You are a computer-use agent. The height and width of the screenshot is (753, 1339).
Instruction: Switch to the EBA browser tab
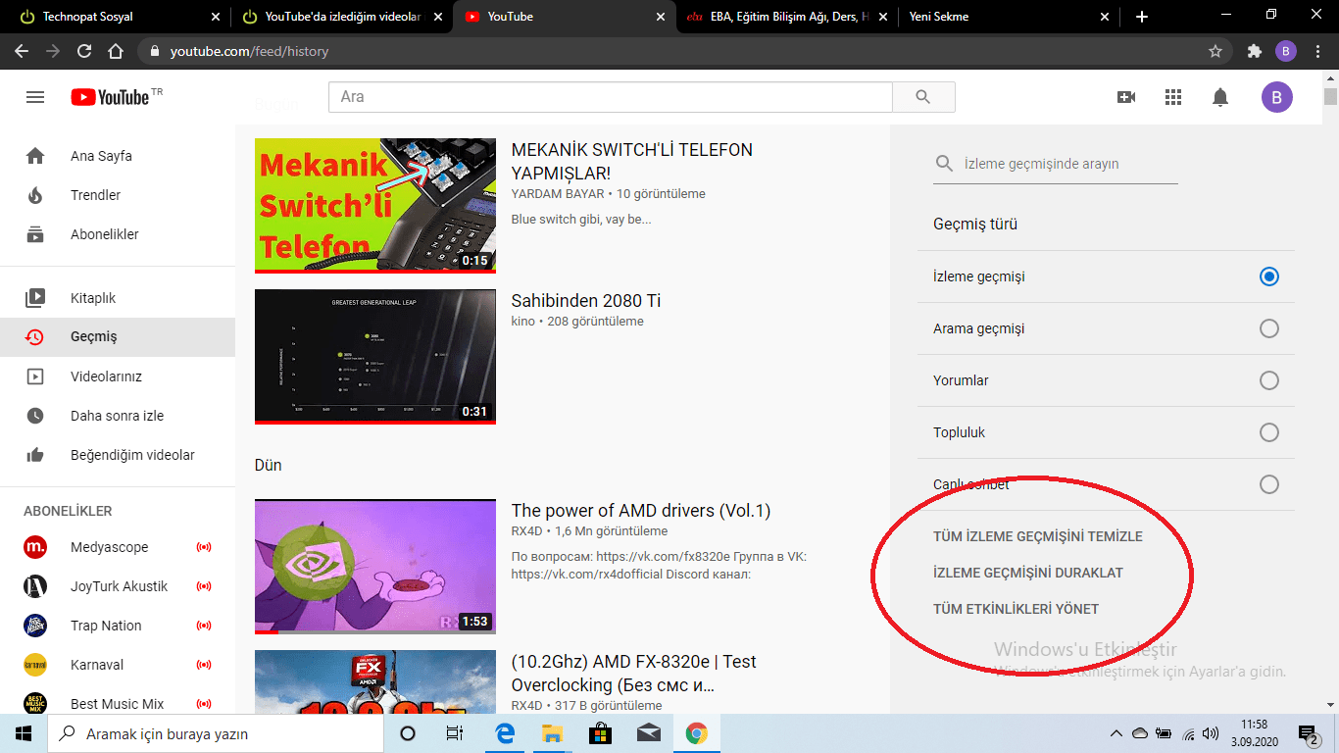787,17
